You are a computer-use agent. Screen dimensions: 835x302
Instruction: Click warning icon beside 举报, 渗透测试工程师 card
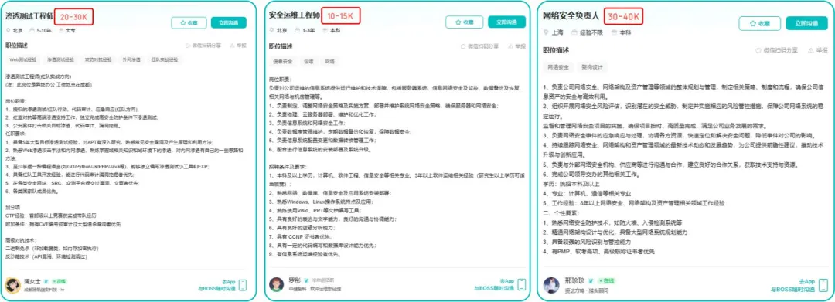tap(232, 46)
